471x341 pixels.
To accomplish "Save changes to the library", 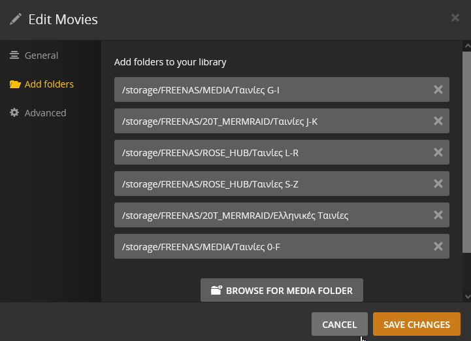I will (416, 324).
